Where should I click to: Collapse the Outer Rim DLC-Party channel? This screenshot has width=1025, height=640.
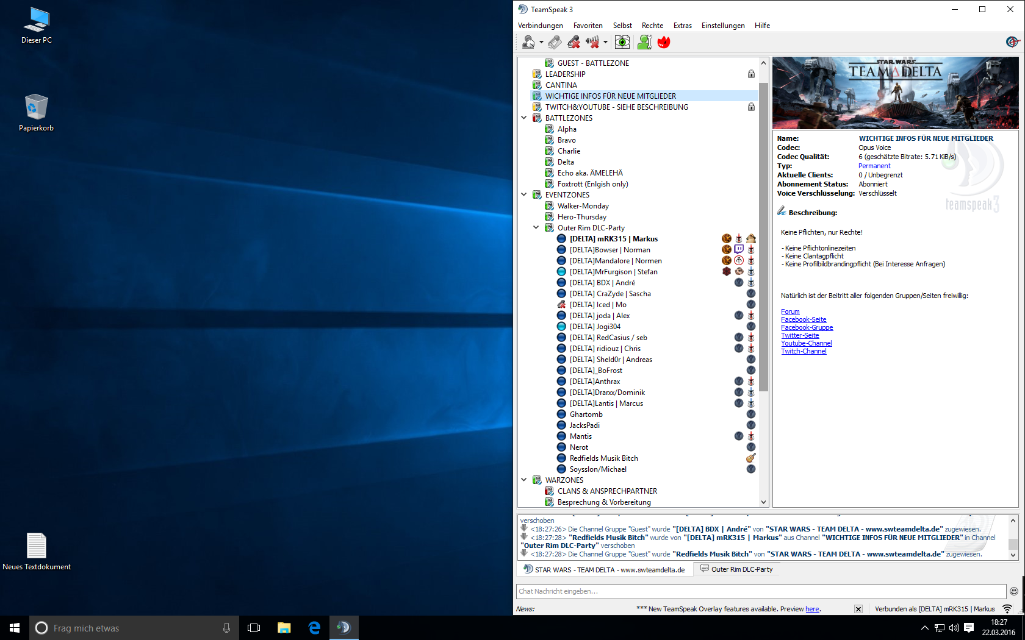[536, 227]
